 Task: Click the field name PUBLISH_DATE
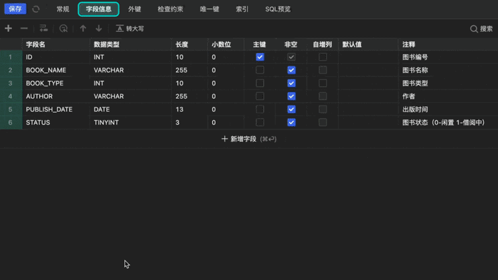(49, 109)
